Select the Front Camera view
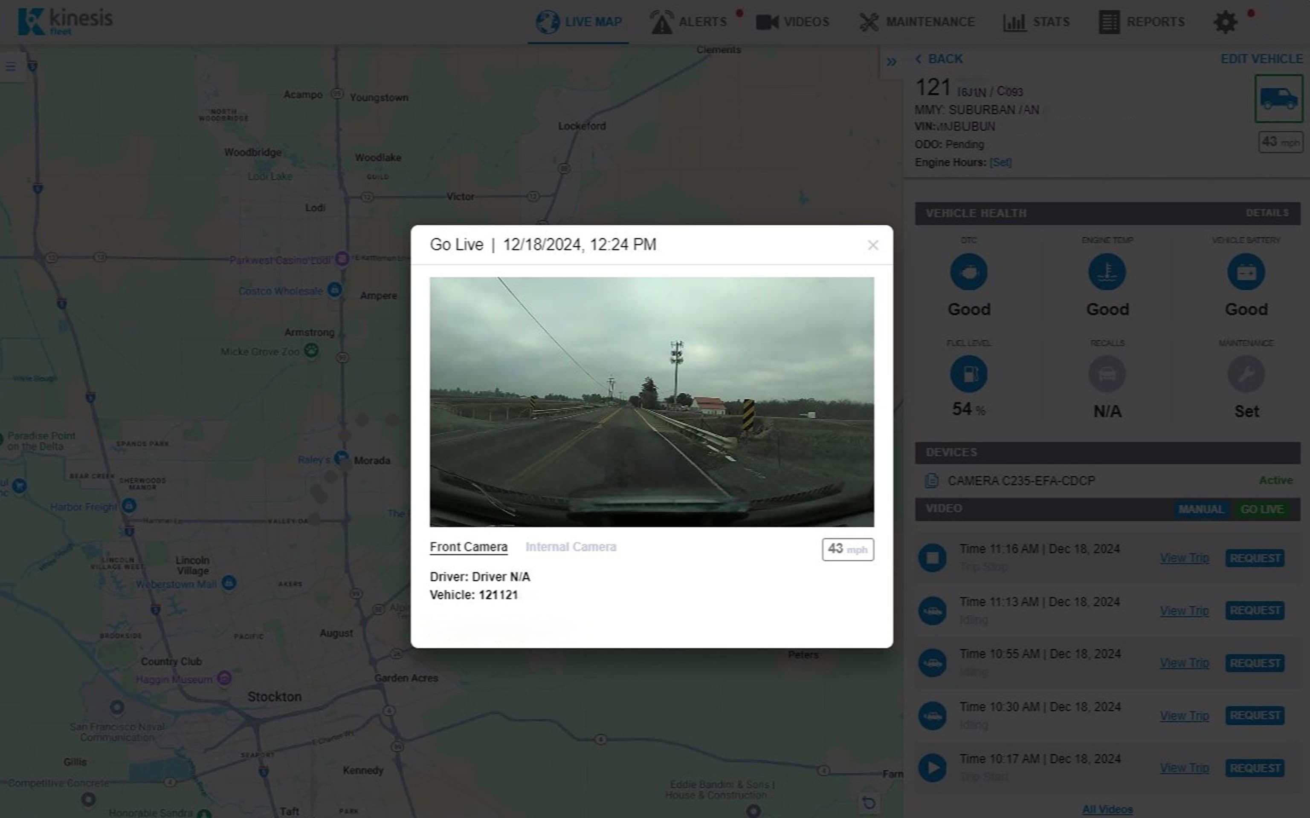Image resolution: width=1310 pixels, height=818 pixels. (468, 547)
